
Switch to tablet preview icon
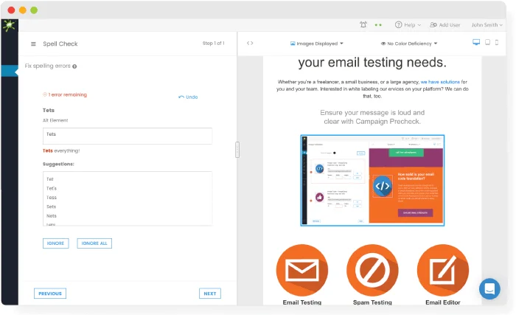[487, 43]
